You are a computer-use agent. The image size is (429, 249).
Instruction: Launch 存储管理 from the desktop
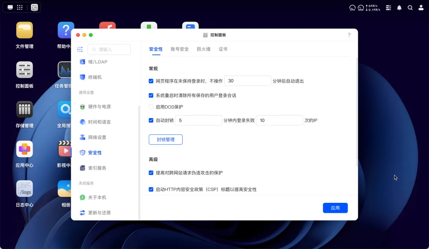tap(24, 109)
